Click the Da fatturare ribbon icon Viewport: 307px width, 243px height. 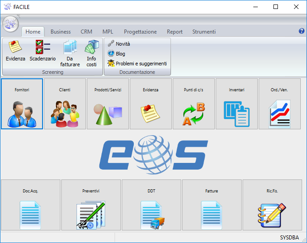pyautogui.click(x=70, y=53)
